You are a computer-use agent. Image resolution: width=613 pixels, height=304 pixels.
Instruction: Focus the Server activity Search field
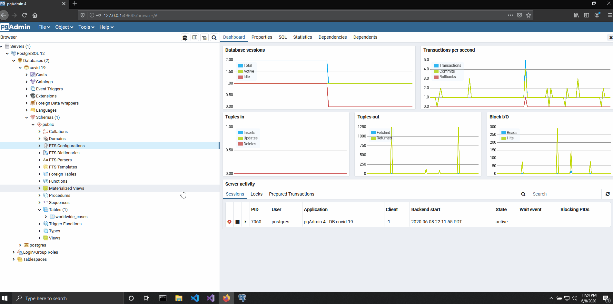tap(566, 194)
